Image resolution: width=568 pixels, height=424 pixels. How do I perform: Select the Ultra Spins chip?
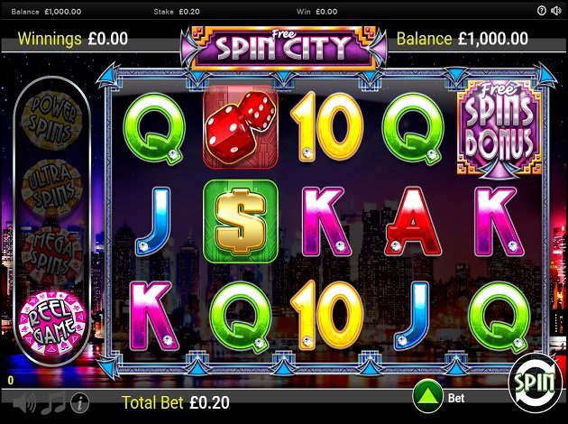(x=51, y=188)
